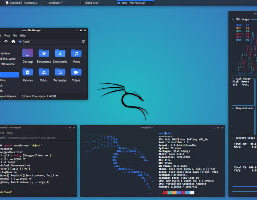Click the 'Temperatures' panel title
Screen dimensions: 257x200
click(245, 108)
